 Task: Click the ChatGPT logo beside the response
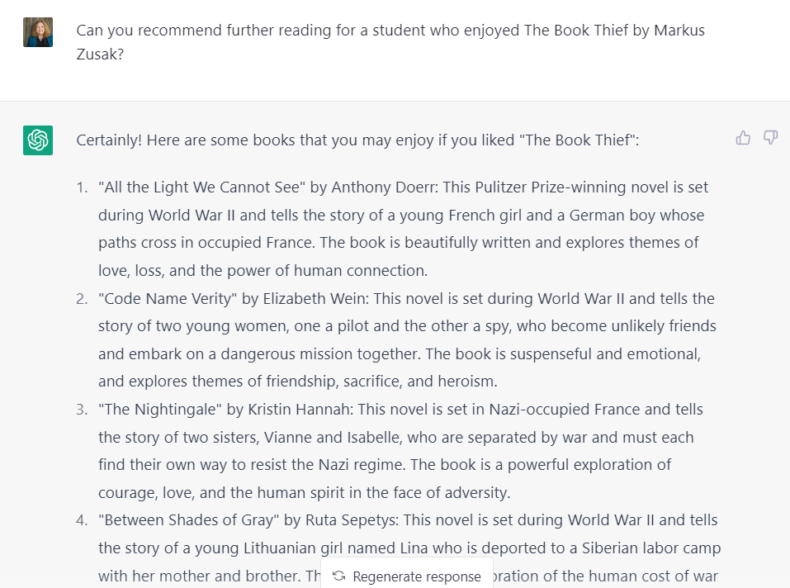coord(38,140)
